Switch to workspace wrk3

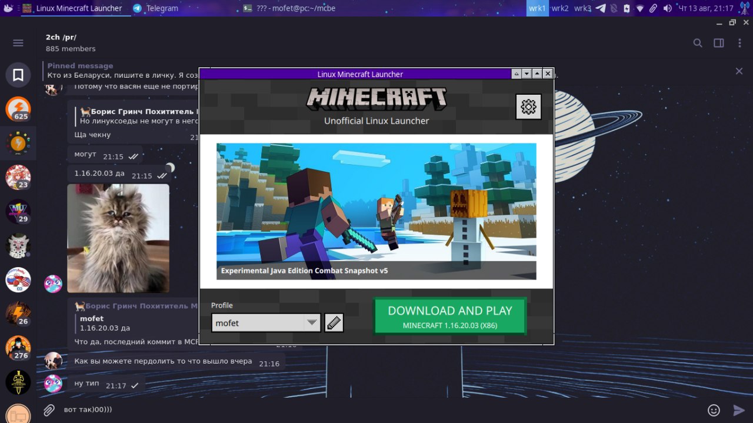pos(582,8)
